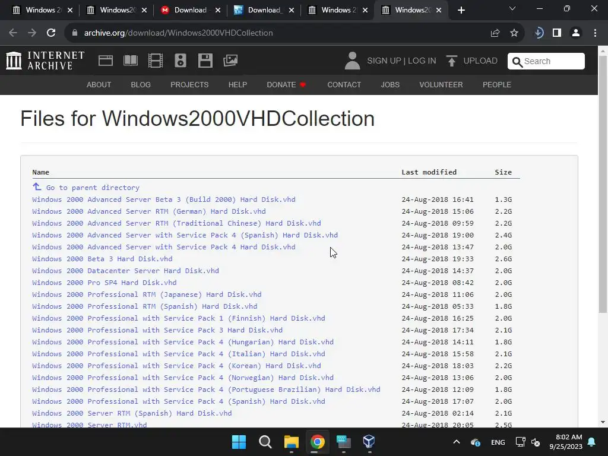
Task: Download Windows 2000 Pro SP4 Hard Disk.vhd
Action: (x=104, y=283)
